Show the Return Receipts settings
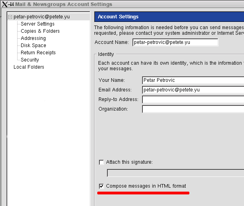The height and width of the screenshot is (206, 244). (38, 53)
